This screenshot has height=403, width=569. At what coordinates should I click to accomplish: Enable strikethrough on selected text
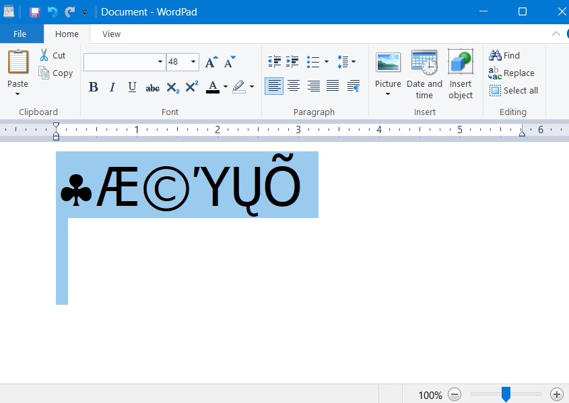coord(152,87)
